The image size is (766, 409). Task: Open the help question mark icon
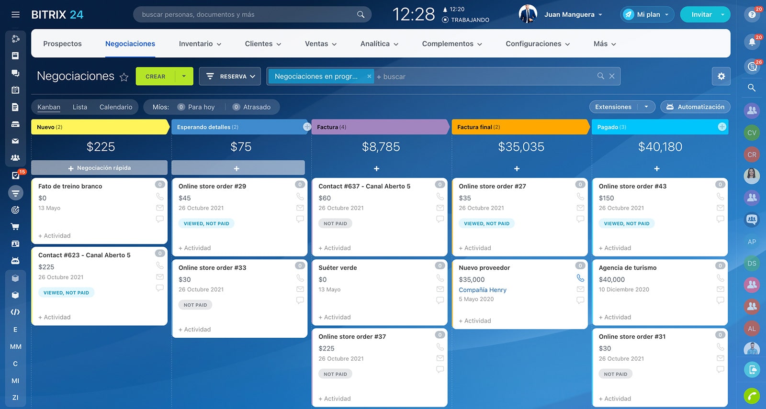[752, 15]
